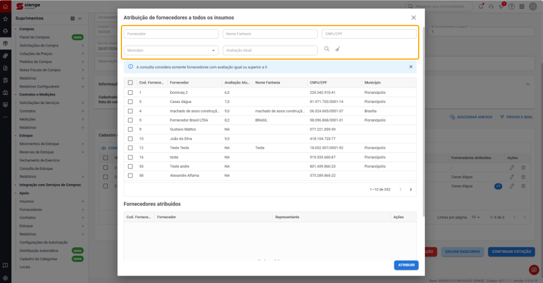This screenshot has height=283, width=543.
Task: Expand Integração com Serviços de Compras
Action: click(16, 185)
